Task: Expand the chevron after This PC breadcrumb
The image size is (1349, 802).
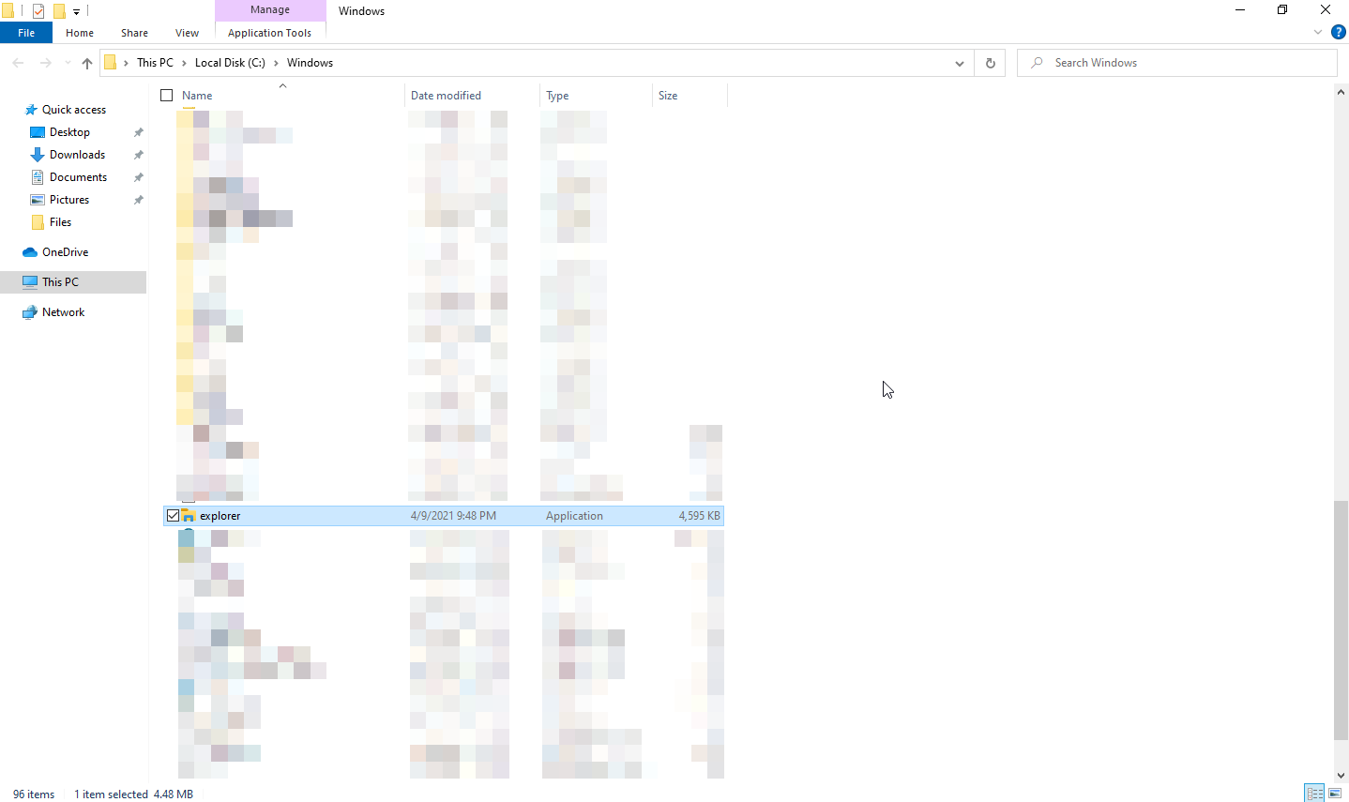Action: tap(184, 63)
